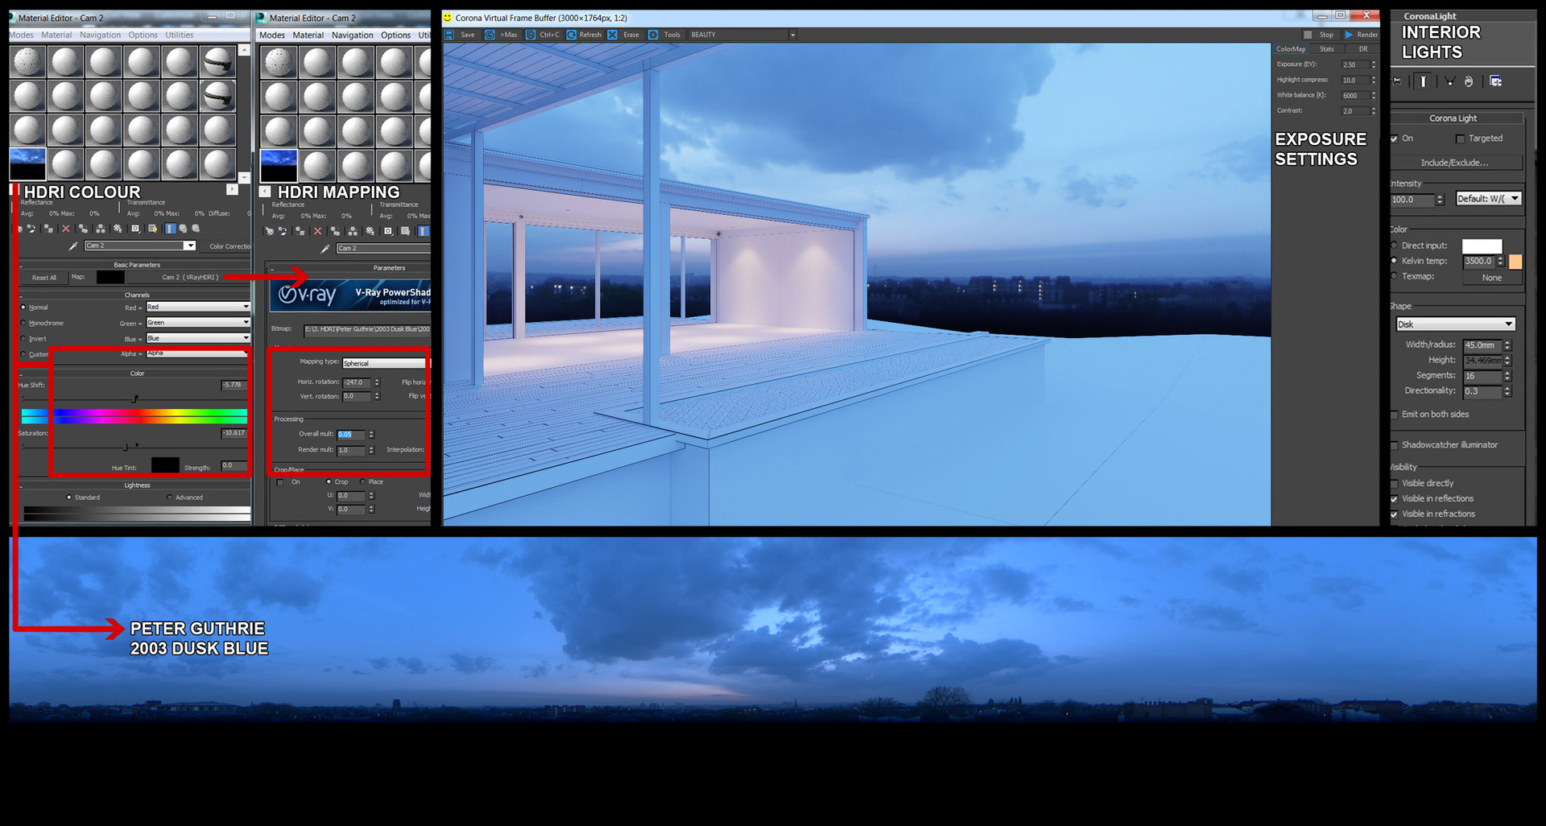Open the Disk shape dropdown
Viewport: 1546px width, 826px height.
(1455, 324)
